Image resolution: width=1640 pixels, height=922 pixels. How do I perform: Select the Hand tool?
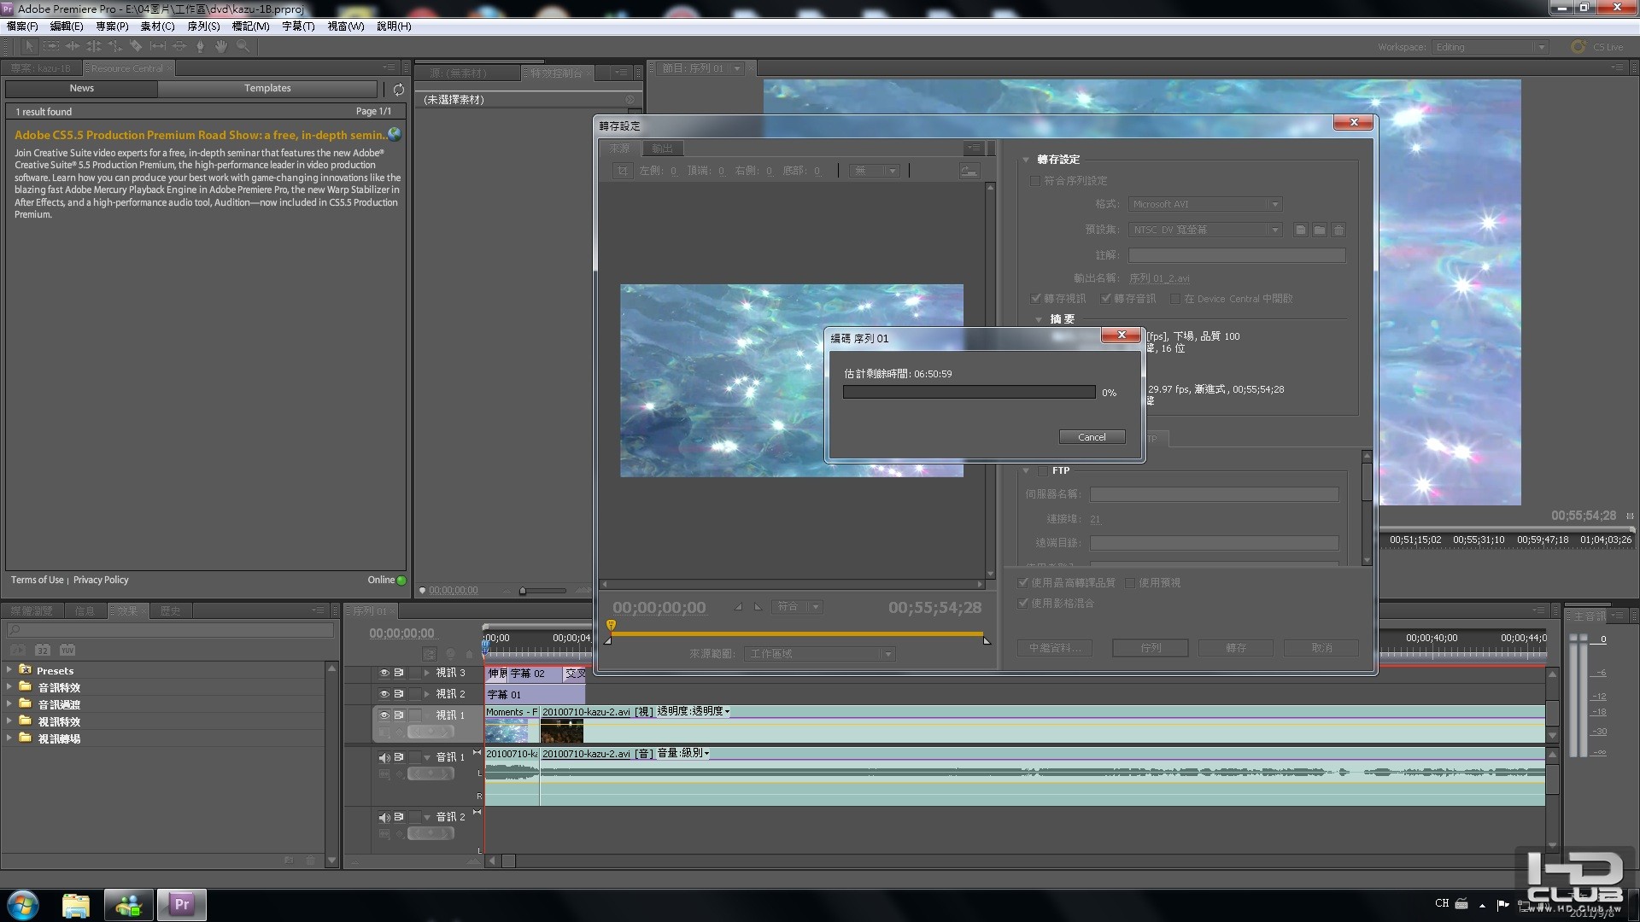point(221,46)
